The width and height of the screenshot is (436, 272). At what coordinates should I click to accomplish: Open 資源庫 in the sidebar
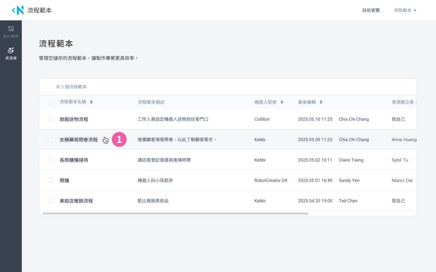click(11, 54)
